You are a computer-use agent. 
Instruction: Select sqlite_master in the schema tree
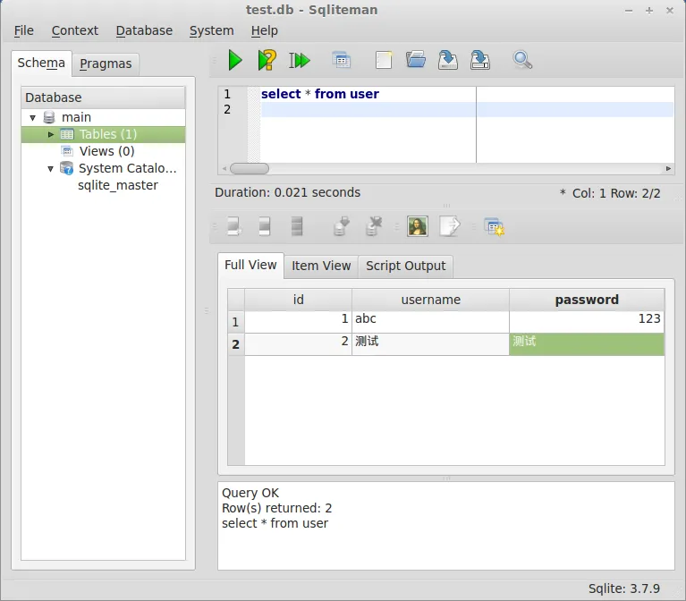coord(118,185)
